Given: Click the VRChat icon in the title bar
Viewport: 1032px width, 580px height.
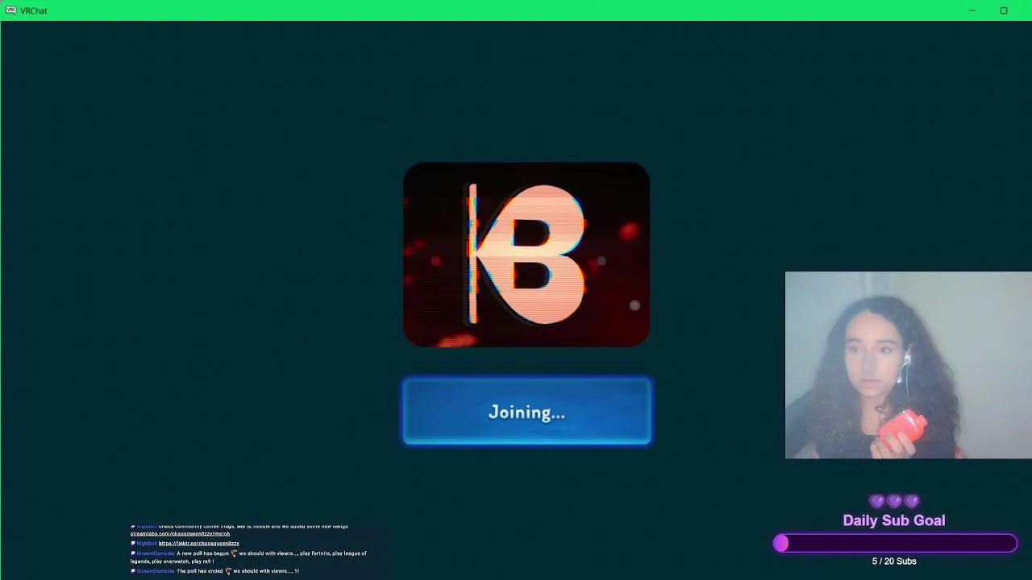Looking at the screenshot, I should coord(11,10).
